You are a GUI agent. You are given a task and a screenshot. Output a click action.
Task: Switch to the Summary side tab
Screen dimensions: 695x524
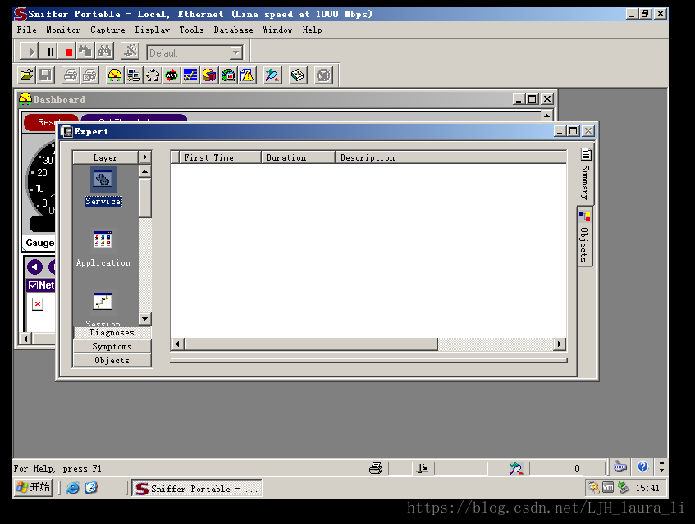(586, 175)
